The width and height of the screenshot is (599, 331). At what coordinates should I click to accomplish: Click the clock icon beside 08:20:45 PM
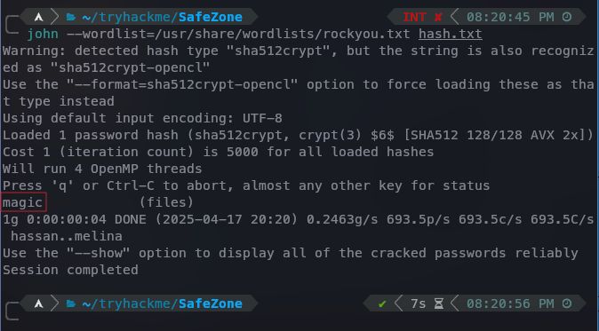[567, 17]
